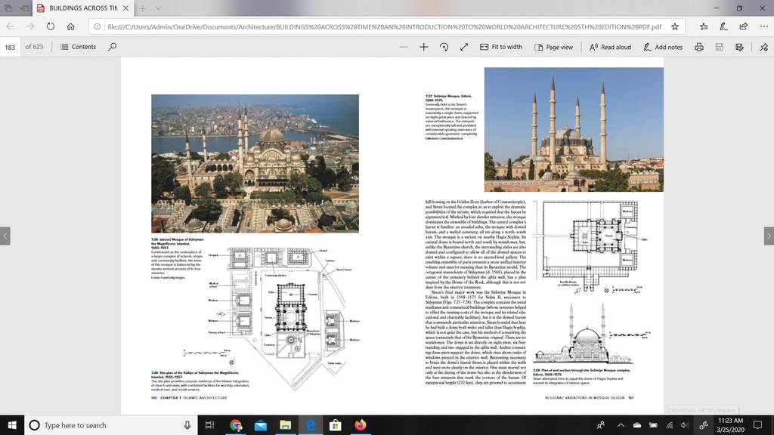Go to previous PDF page arrow

tap(5, 236)
